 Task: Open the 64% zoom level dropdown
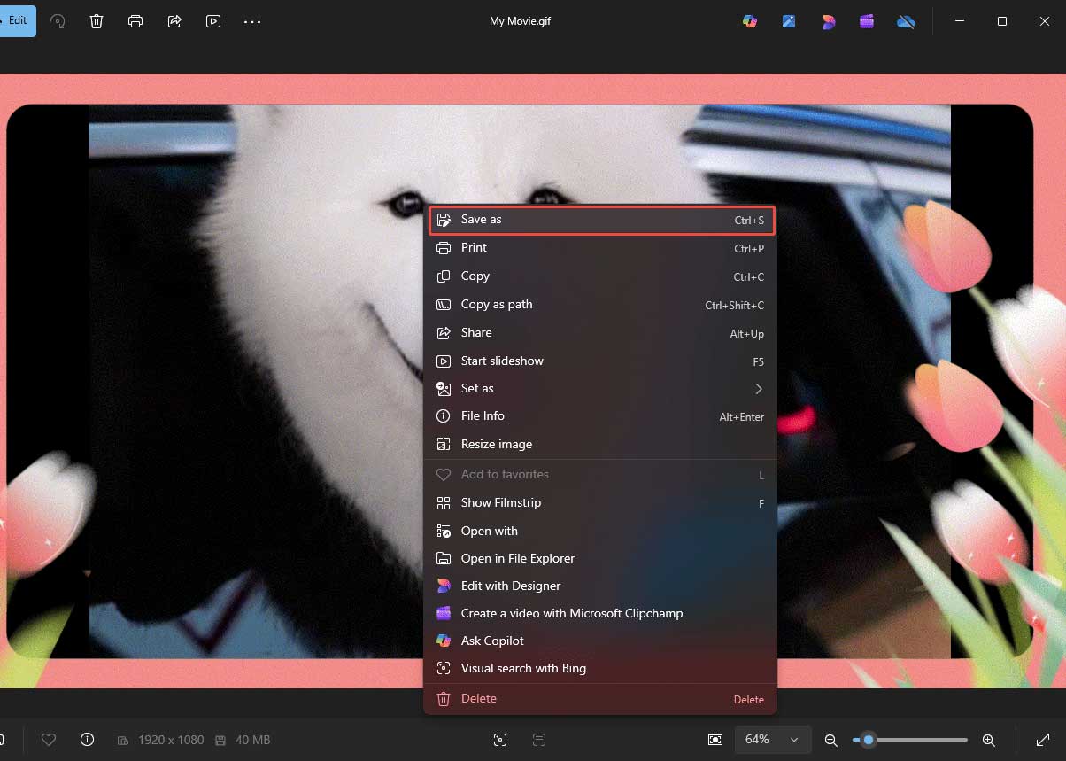click(x=771, y=740)
